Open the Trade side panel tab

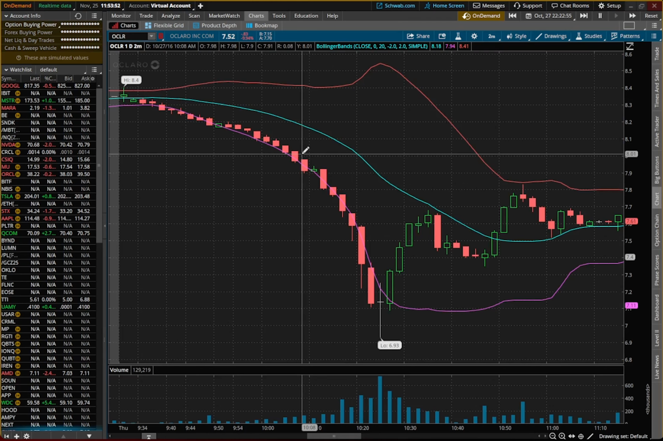point(657,54)
